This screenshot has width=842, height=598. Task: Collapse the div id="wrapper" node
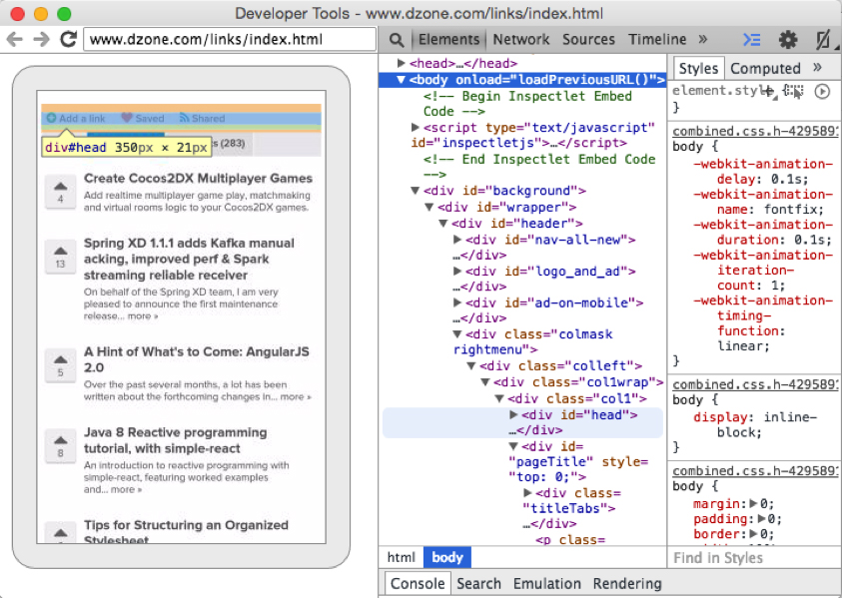pyautogui.click(x=429, y=208)
